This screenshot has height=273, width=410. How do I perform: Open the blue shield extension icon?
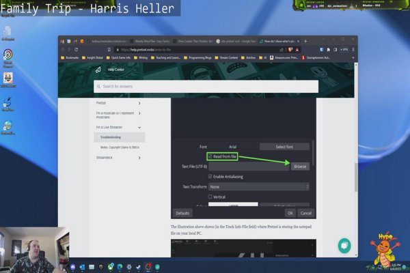coord(322,49)
